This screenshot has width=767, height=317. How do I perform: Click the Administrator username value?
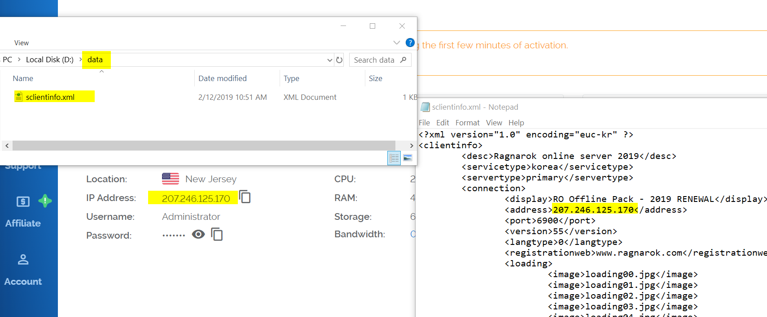tap(191, 217)
